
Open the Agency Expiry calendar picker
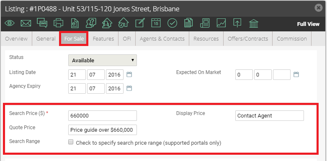[129, 88]
